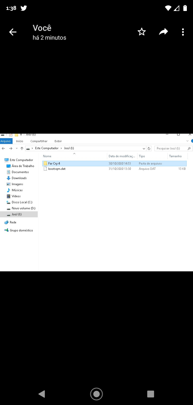This screenshot has height=405, width=193.
Task: Open Vídeos in the sidebar
Action: (x=13, y=196)
